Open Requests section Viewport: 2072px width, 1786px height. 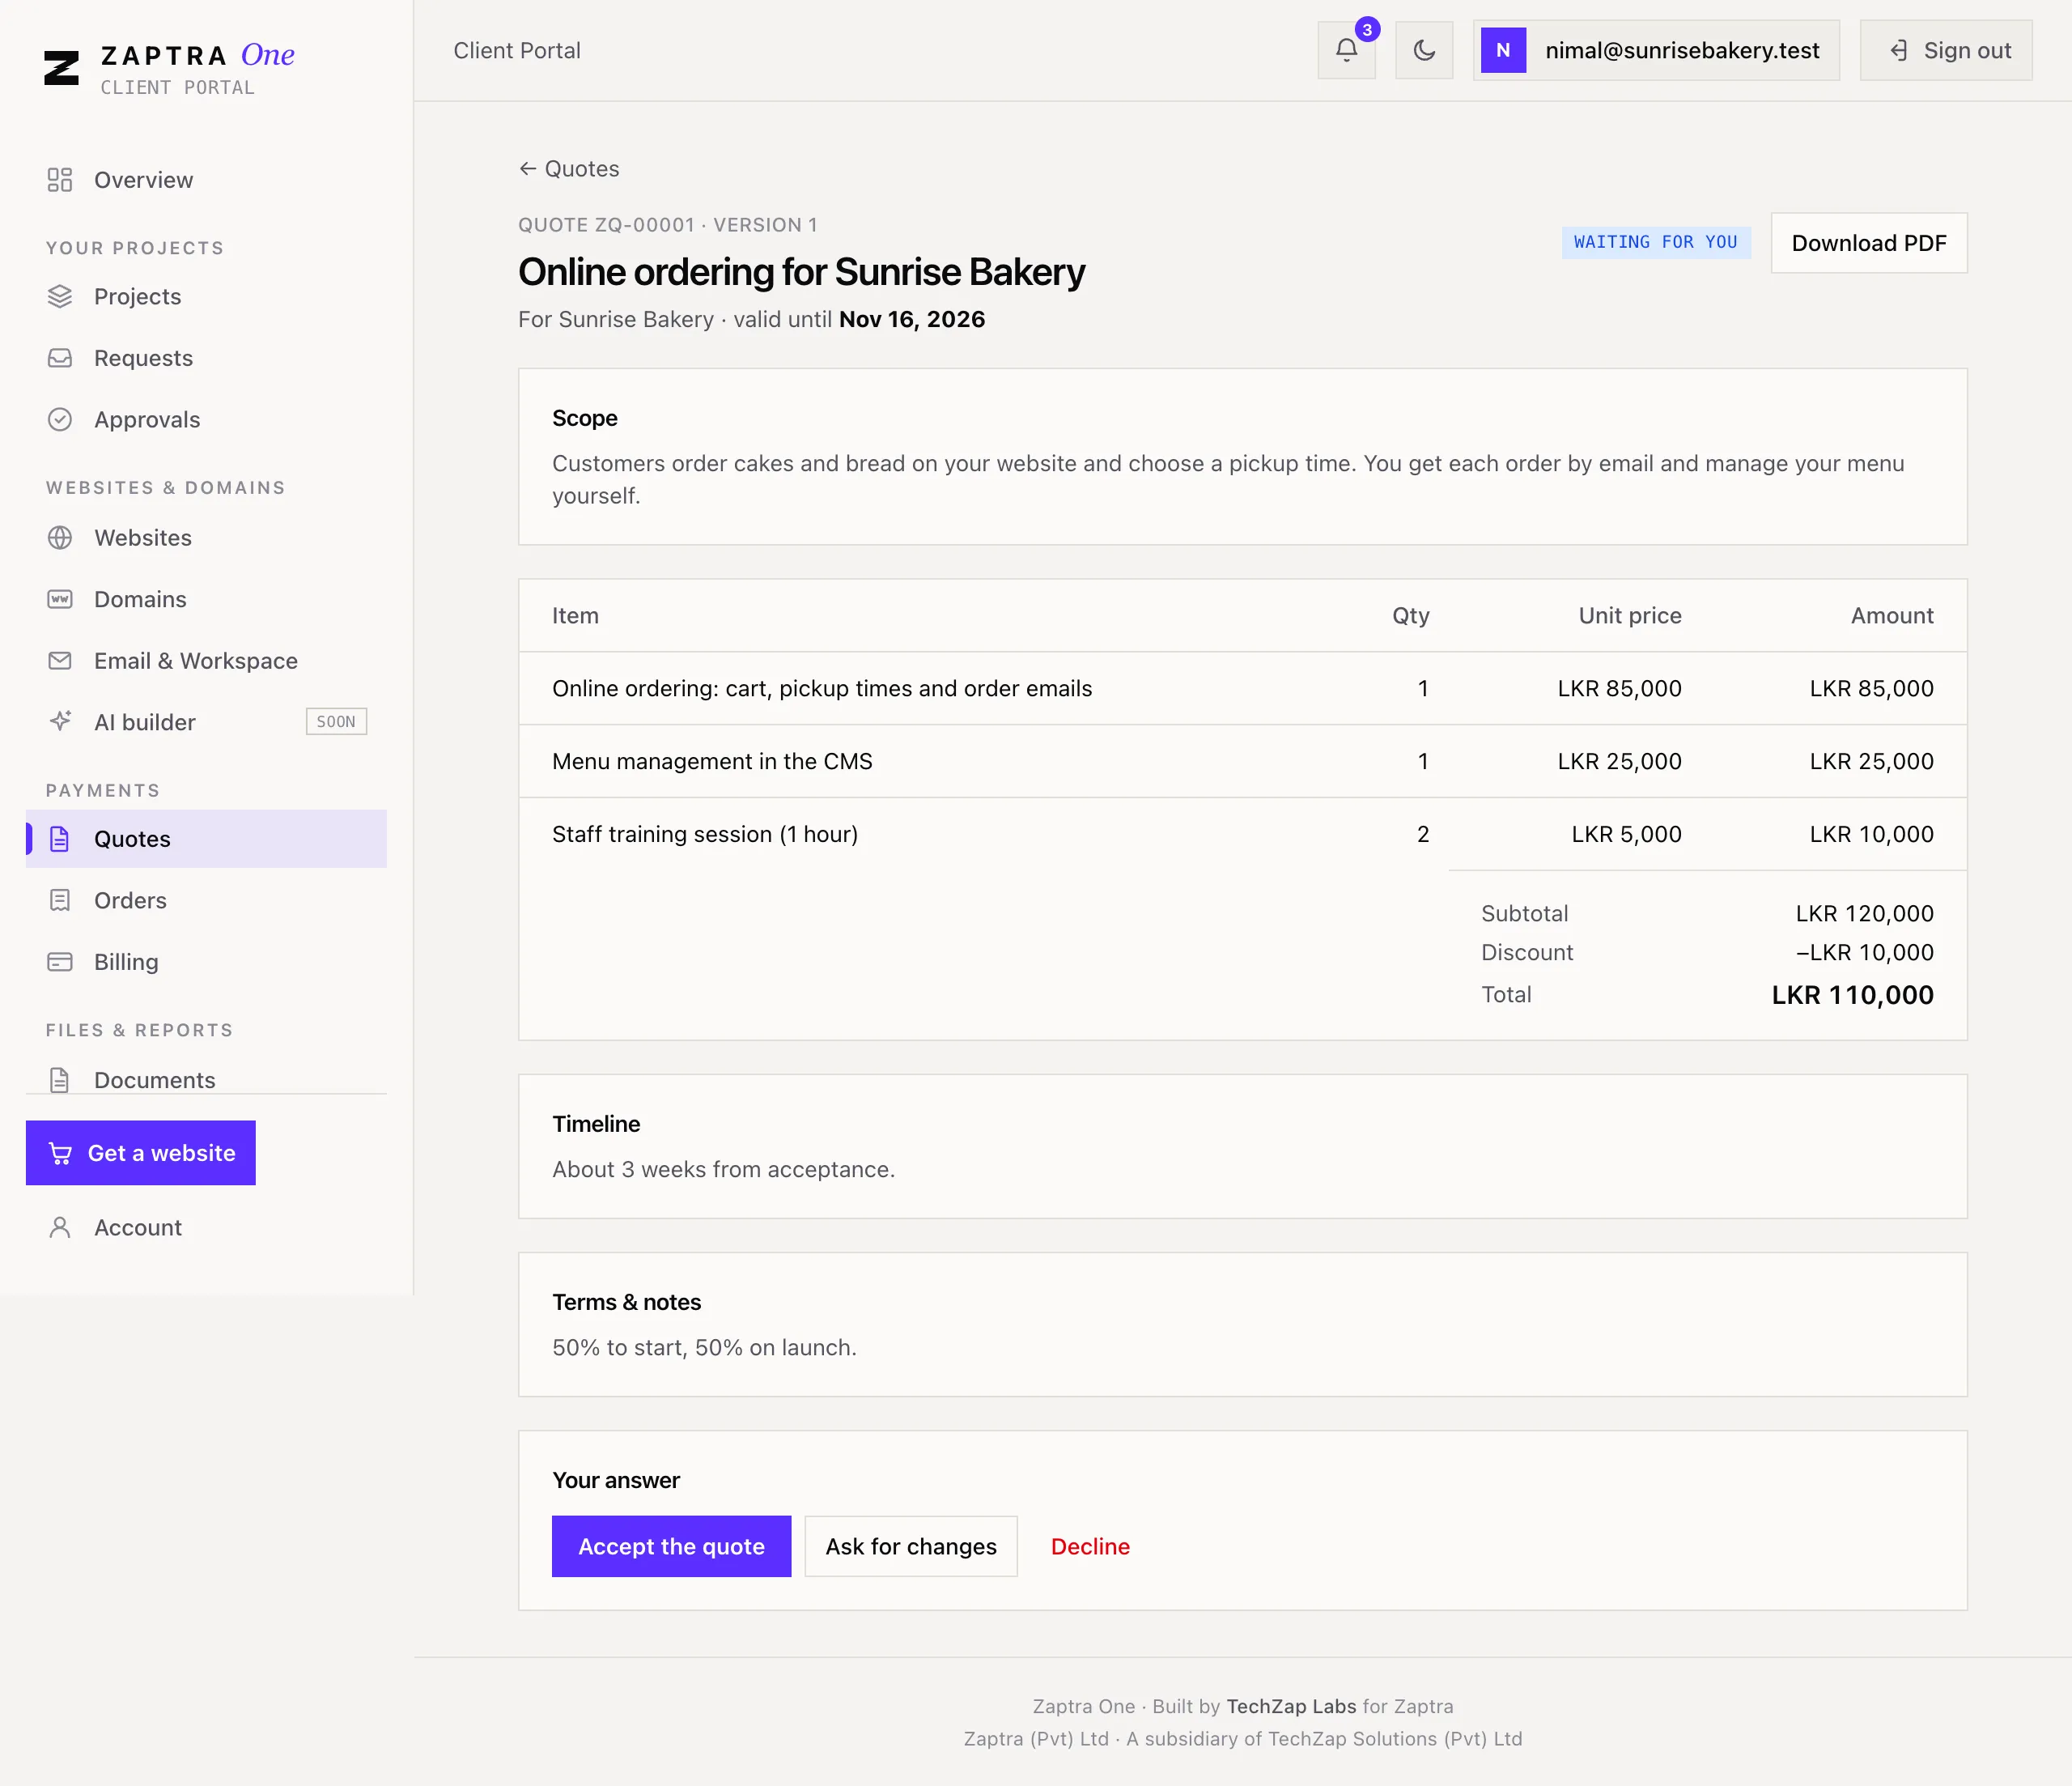click(206, 358)
